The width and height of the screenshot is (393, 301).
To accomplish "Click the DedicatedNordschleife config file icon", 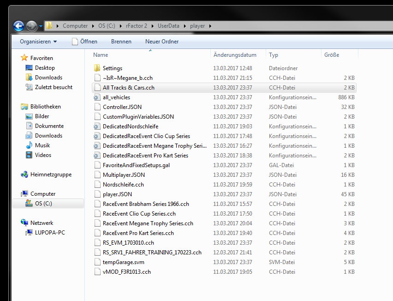I will coord(97,126).
